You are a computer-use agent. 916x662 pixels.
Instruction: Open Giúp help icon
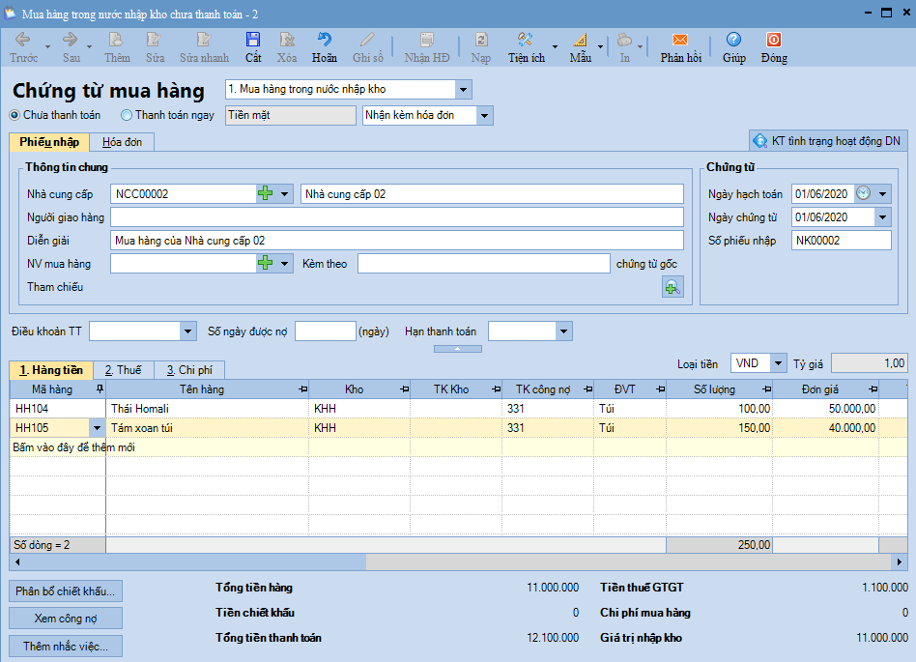[733, 40]
